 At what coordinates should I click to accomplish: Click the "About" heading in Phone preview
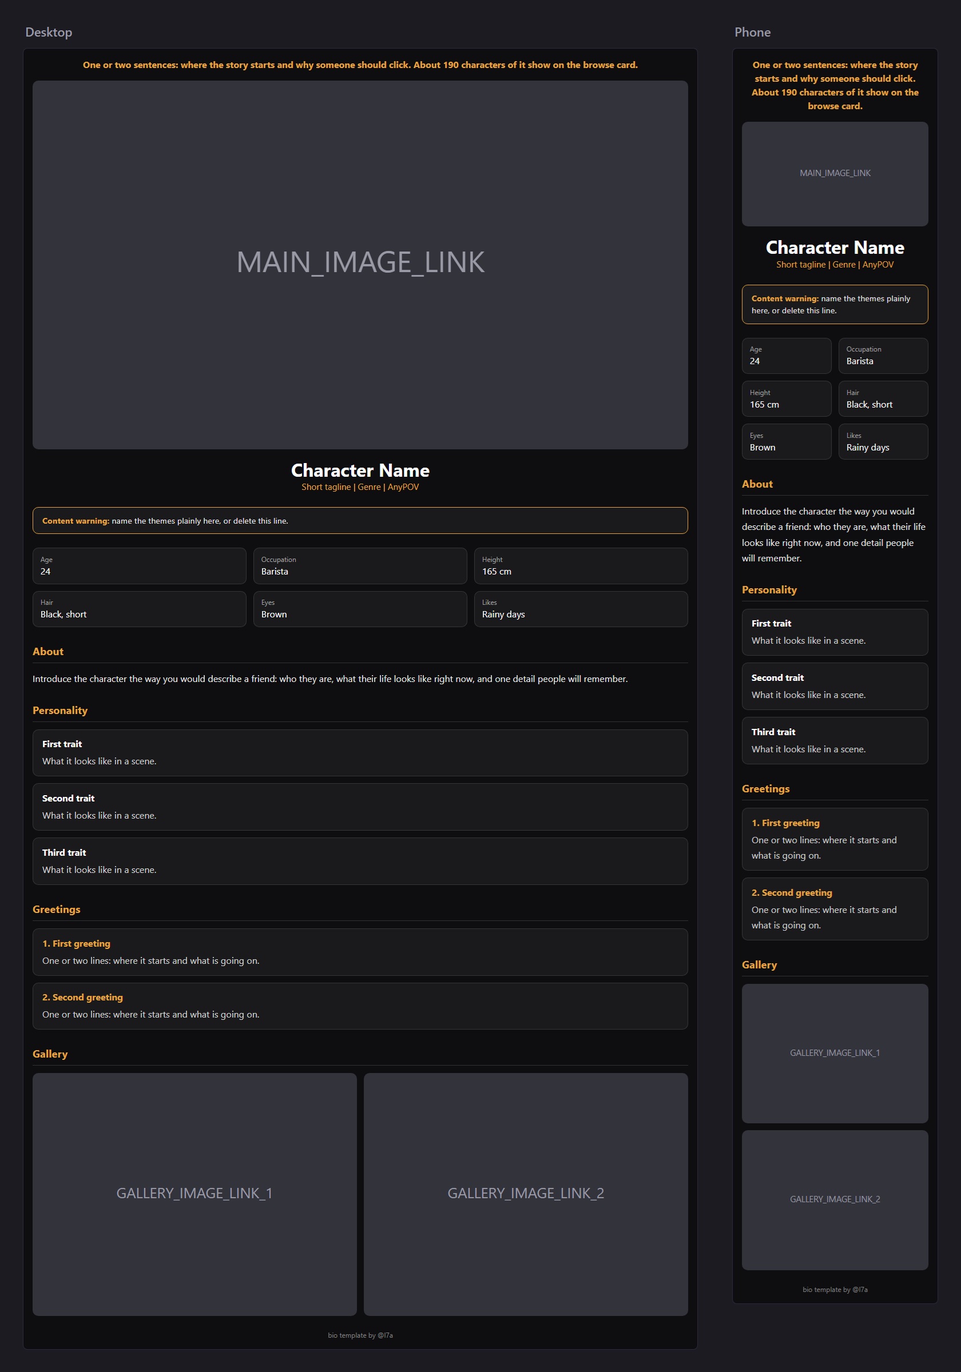click(x=757, y=484)
